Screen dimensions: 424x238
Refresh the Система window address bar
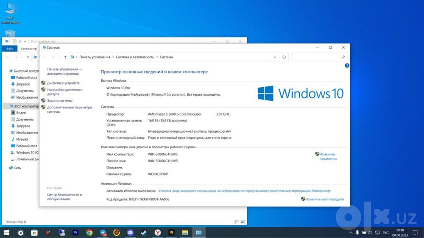[x=284, y=57]
